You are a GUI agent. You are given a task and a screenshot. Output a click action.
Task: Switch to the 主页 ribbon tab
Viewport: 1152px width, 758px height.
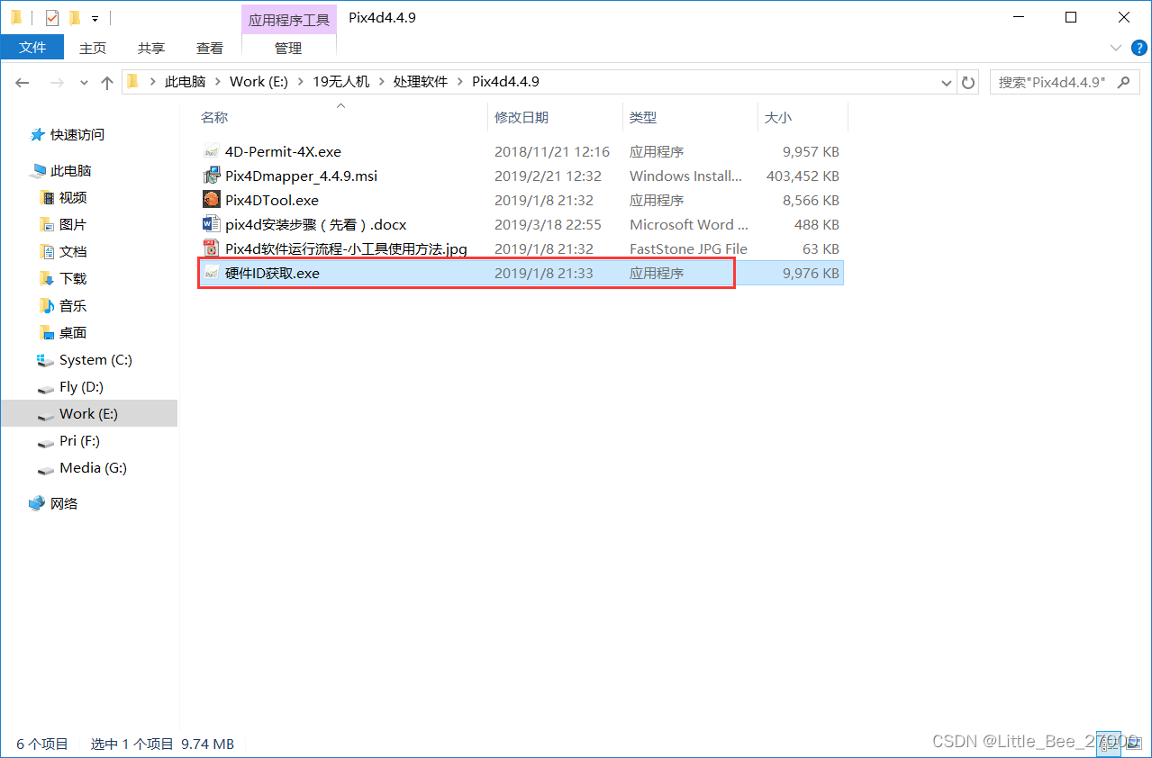tap(93, 48)
